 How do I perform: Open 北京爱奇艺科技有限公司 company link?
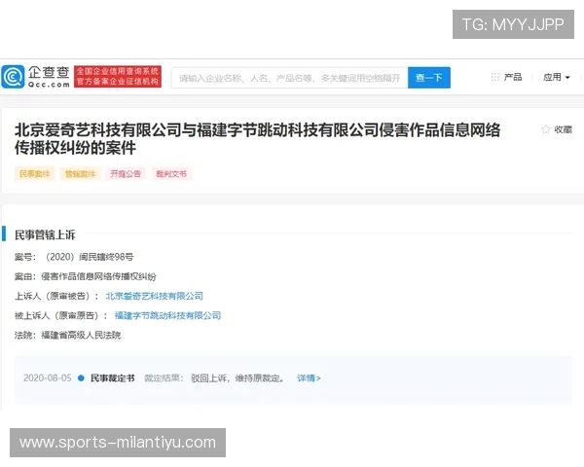point(154,296)
